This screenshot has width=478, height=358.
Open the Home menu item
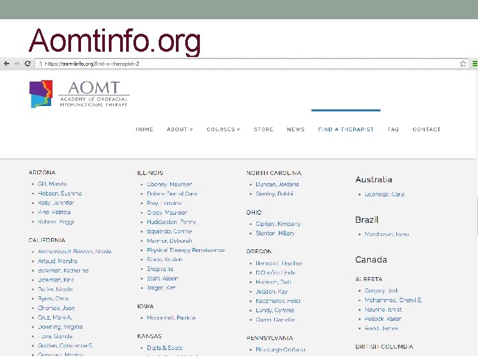point(144,129)
